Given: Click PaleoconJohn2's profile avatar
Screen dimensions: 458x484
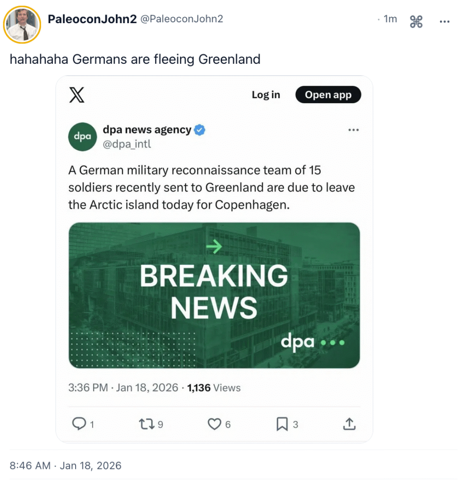Looking at the screenshot, I should 22,25.
